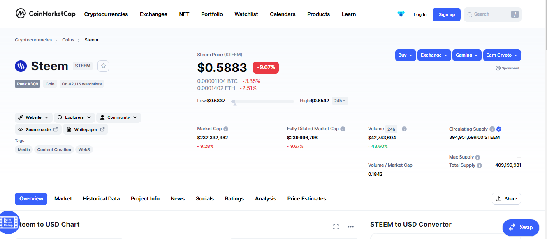Click the Log In button
547x239 pixels.
point(420,14)
